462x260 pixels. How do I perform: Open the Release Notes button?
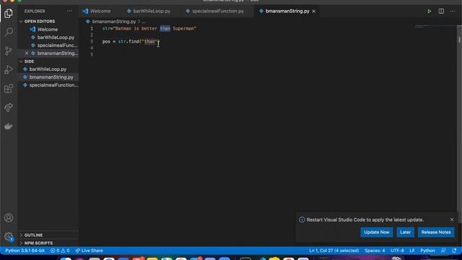[436, 232]
